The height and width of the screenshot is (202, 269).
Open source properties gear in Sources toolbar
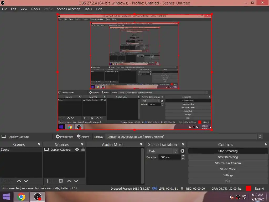(x=61, y=181)
